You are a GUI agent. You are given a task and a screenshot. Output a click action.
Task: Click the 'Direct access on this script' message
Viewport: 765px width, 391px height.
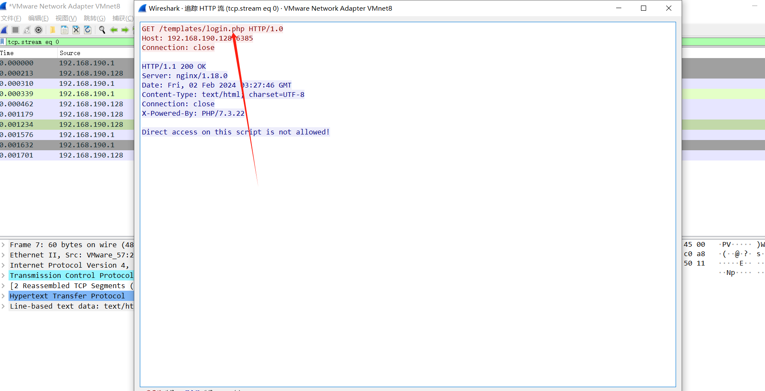pyautogui.click(x=236, y=132)
